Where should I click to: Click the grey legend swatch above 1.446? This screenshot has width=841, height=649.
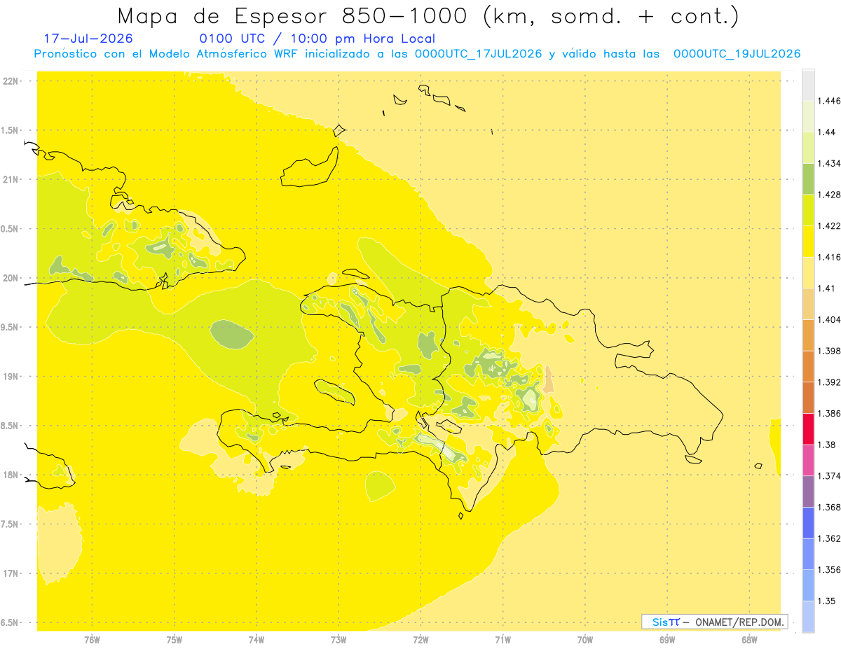pos(808,85)
